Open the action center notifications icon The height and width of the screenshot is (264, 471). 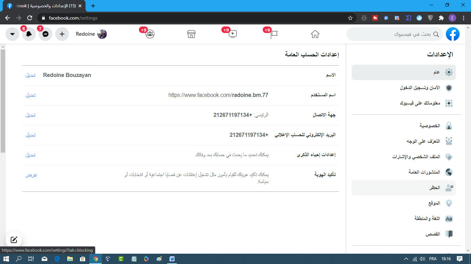pos(460,259)
